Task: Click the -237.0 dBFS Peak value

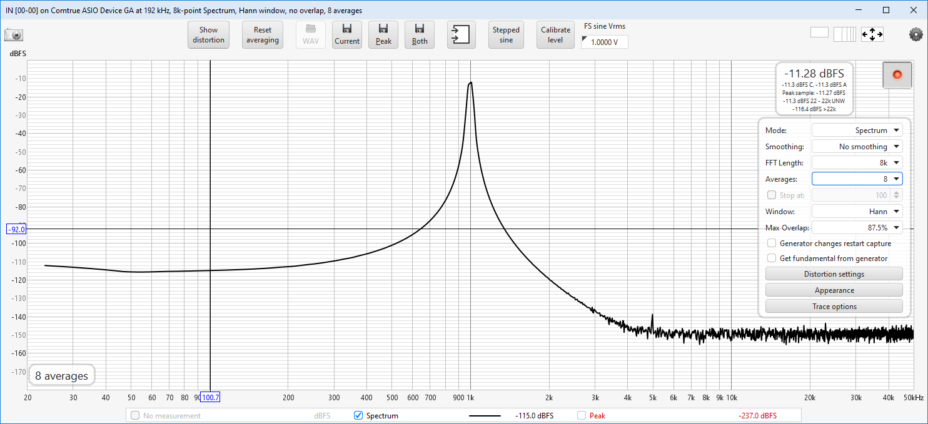Action: point(759,416)
